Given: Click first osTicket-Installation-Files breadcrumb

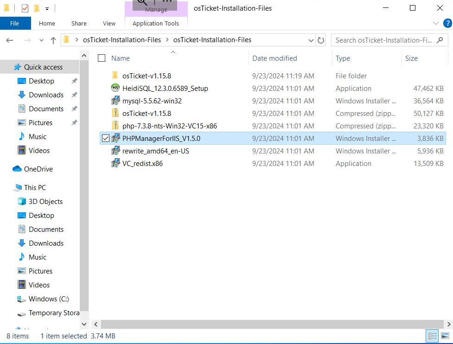Looking at the screenshot, I should point(121,40).
